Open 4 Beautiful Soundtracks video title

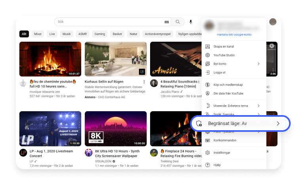click(180, 84)
